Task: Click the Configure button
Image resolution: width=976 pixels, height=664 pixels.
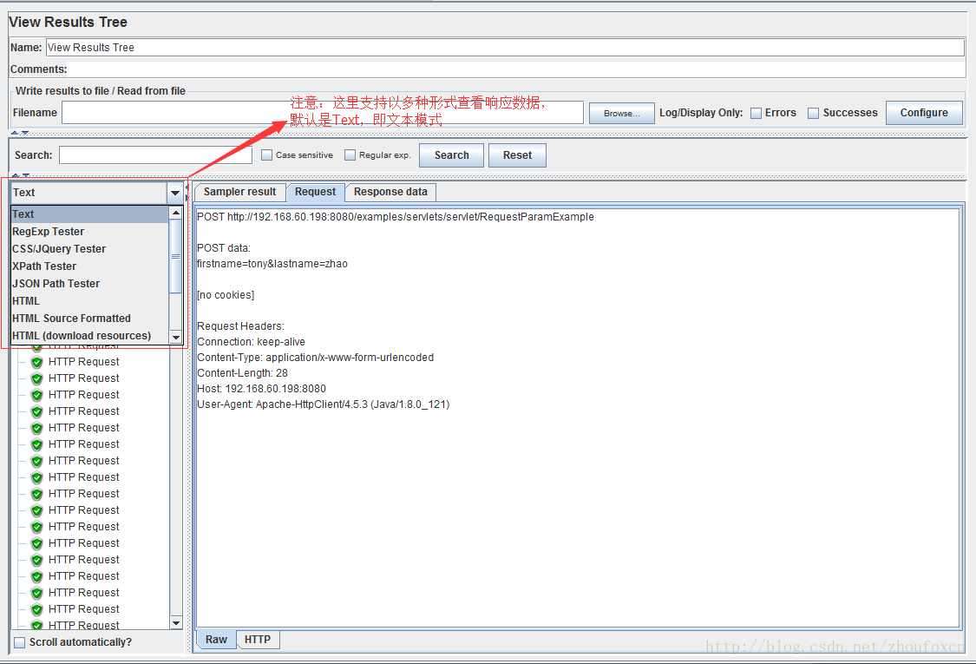Action: 923,113
